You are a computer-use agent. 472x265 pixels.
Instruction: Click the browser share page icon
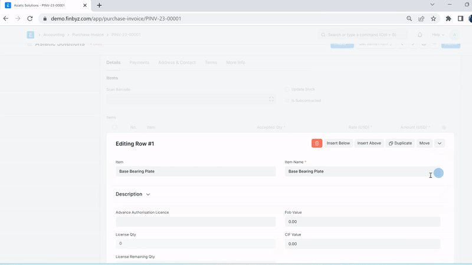tap(422, 18)
